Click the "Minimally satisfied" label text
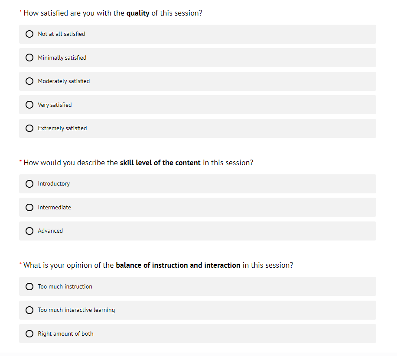The image size is (397, 356). pos(62,58)
